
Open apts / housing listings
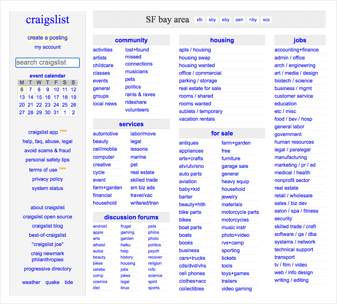195,50
